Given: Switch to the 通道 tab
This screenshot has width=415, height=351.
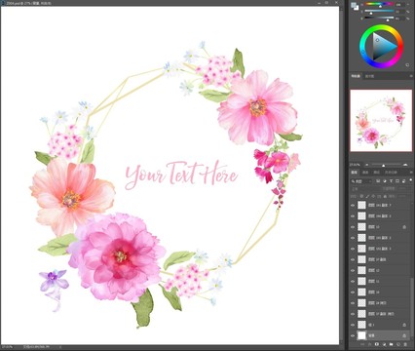Looking at the screenshot, I should click(365, 173).
